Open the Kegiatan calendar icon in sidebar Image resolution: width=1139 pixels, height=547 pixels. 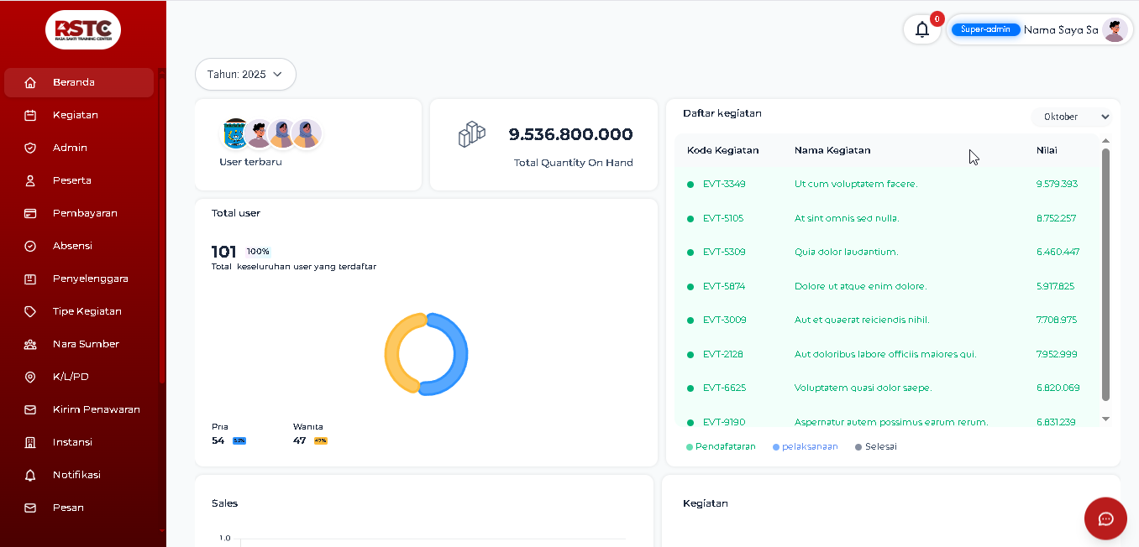click(x=31, y=115)
